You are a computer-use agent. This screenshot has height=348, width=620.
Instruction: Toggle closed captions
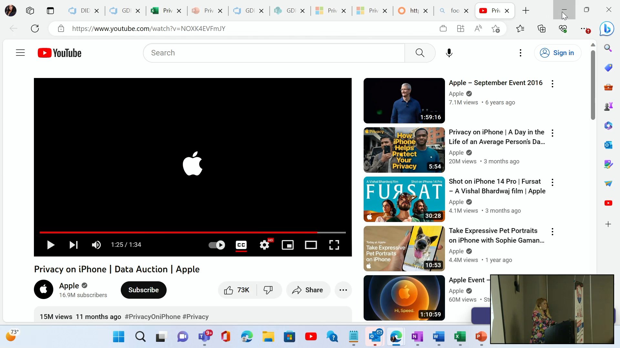[241, 245]
